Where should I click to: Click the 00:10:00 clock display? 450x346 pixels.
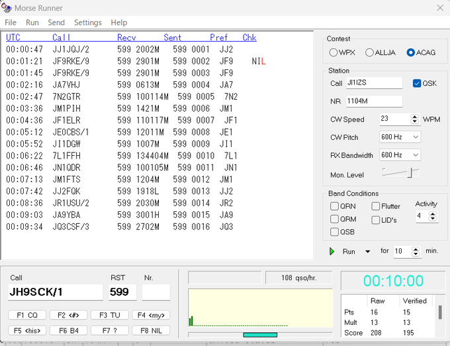393,281
